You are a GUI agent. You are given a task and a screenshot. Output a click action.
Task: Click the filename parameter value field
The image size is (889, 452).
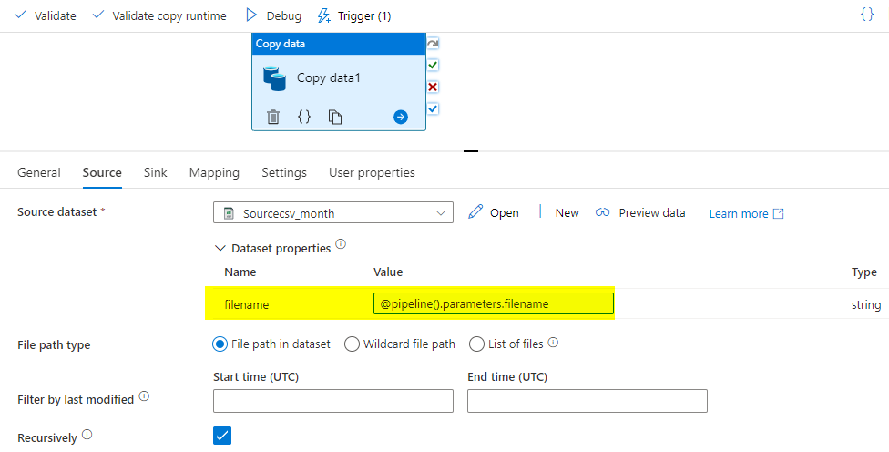494,303
